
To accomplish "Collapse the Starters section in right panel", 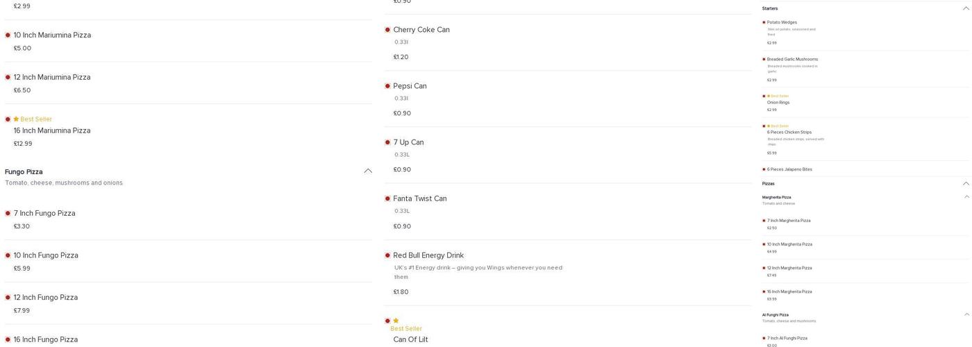I will (966, 8).
